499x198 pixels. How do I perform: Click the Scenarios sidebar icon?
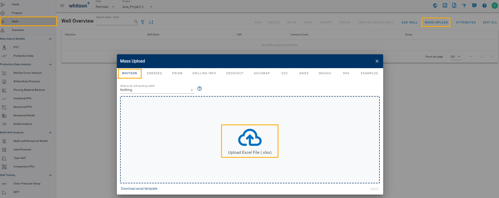2,30
